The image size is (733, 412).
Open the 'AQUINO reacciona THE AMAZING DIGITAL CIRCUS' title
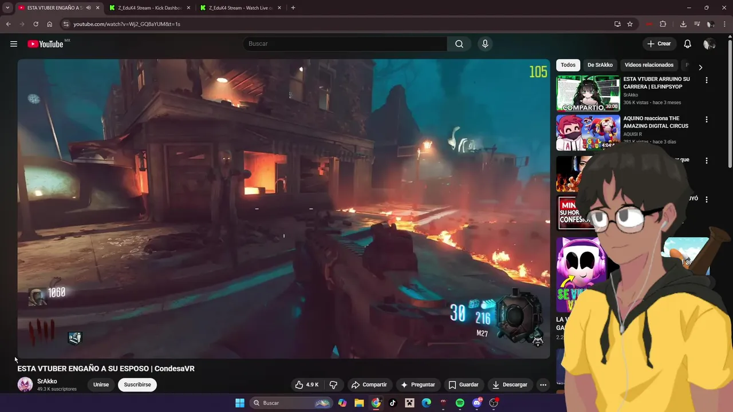656,122
